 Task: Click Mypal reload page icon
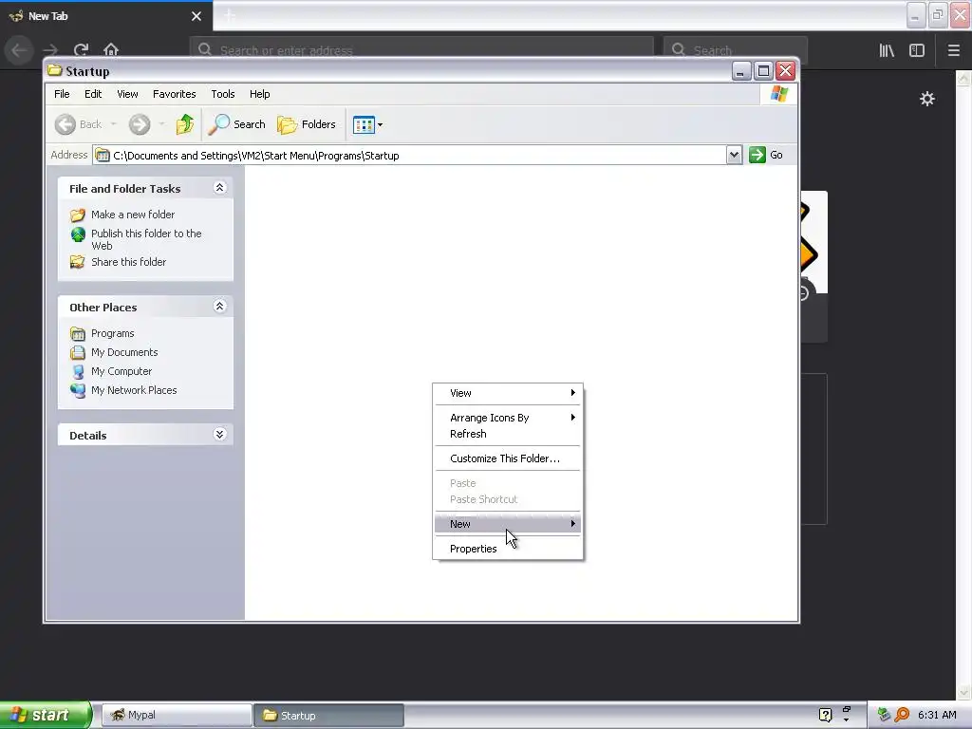(x=81, y=49)
